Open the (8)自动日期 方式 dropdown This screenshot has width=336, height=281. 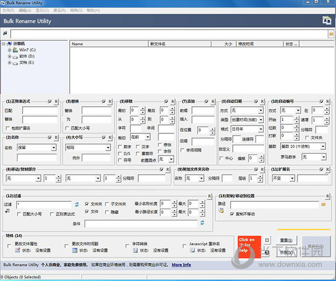(x=247, y=110)
